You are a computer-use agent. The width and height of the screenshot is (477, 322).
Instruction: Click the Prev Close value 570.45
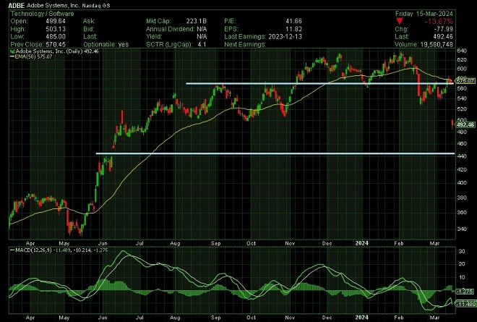tap(56, 44)
